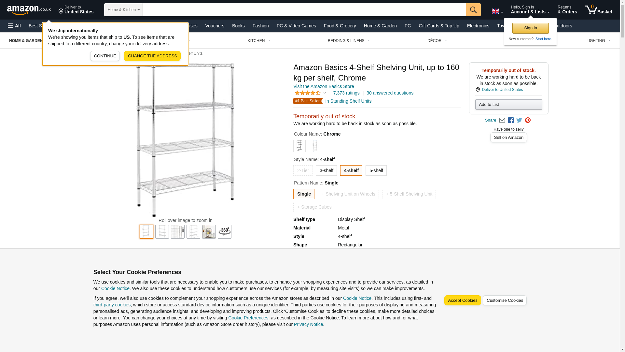Select the black colour swatch
Viewport: 625px width, 352px height.
coord(299,146)
